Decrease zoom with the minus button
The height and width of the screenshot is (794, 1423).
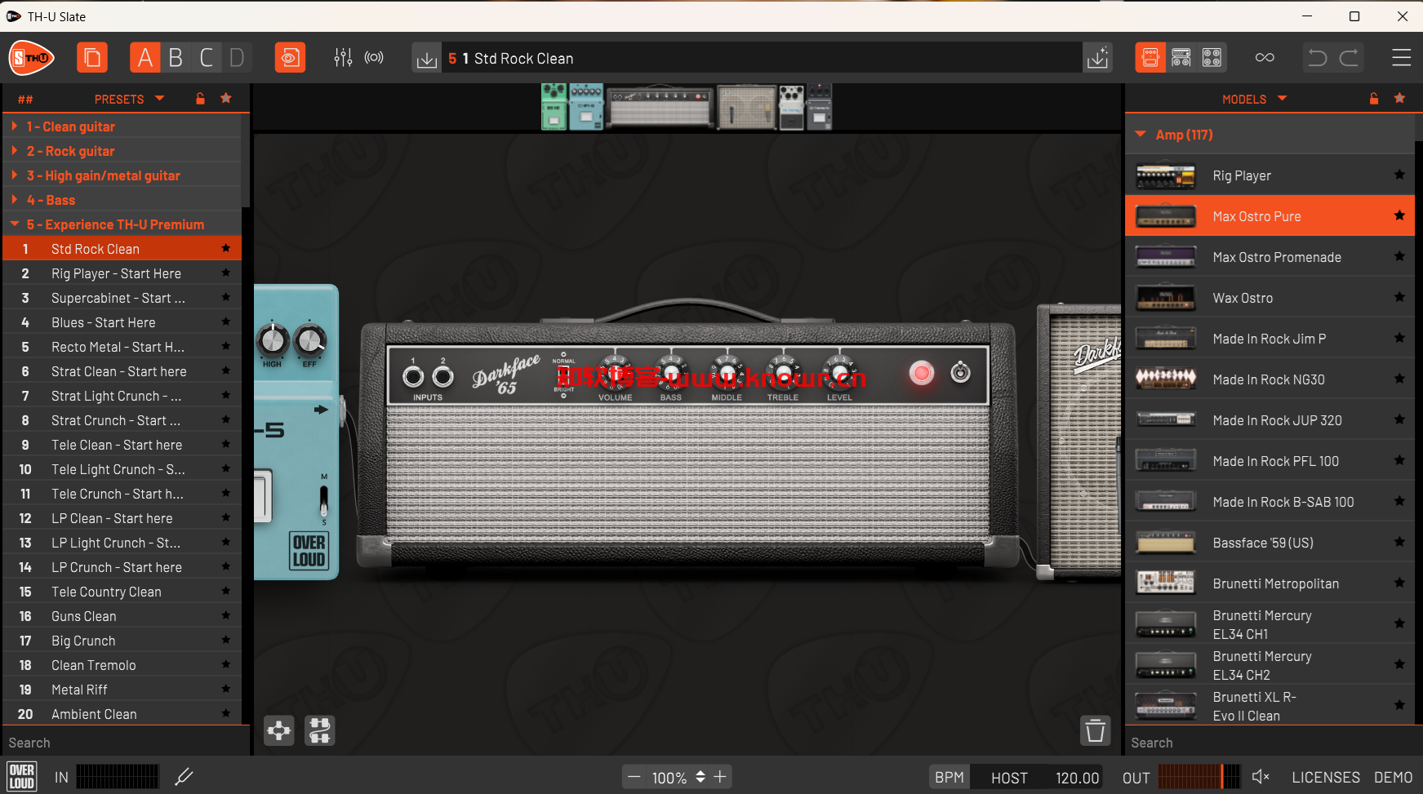tap(634, 777)
